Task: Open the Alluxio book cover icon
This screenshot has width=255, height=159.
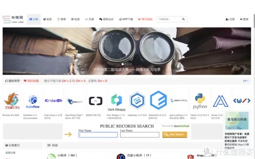Action: pyautogui.click(x=221, y=101)
